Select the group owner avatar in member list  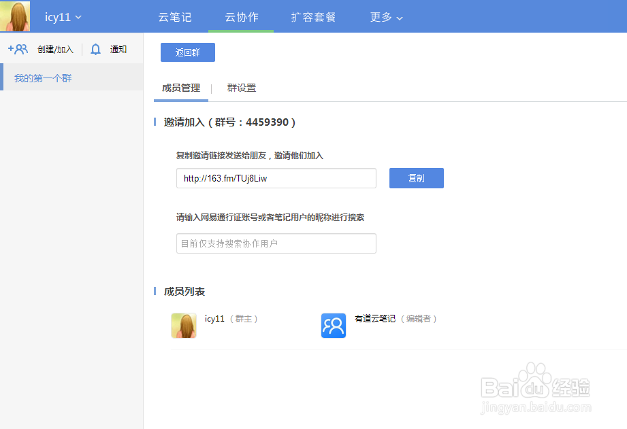(x=183, y=325)
